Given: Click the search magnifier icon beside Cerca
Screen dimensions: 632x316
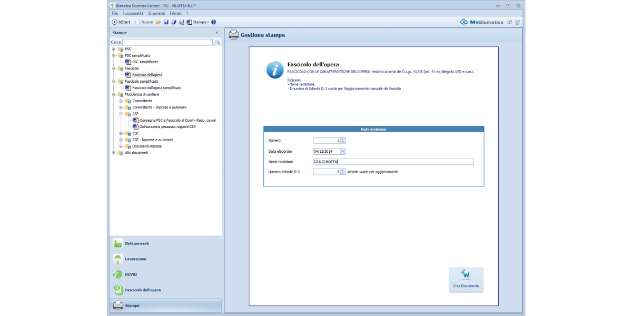Looking at the screenshot, I should (x=217, y=42).
